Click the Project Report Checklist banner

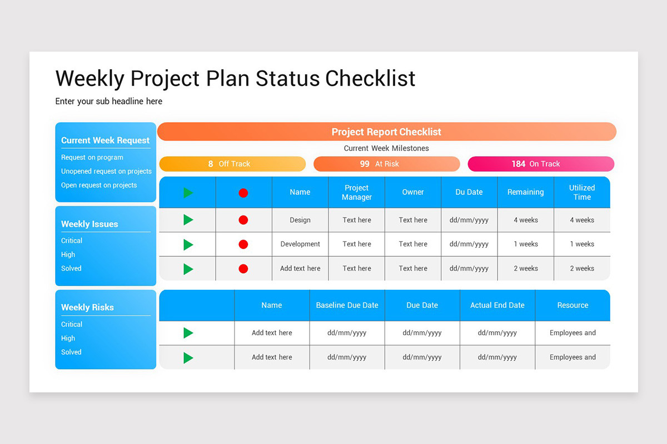click(387, 132)
